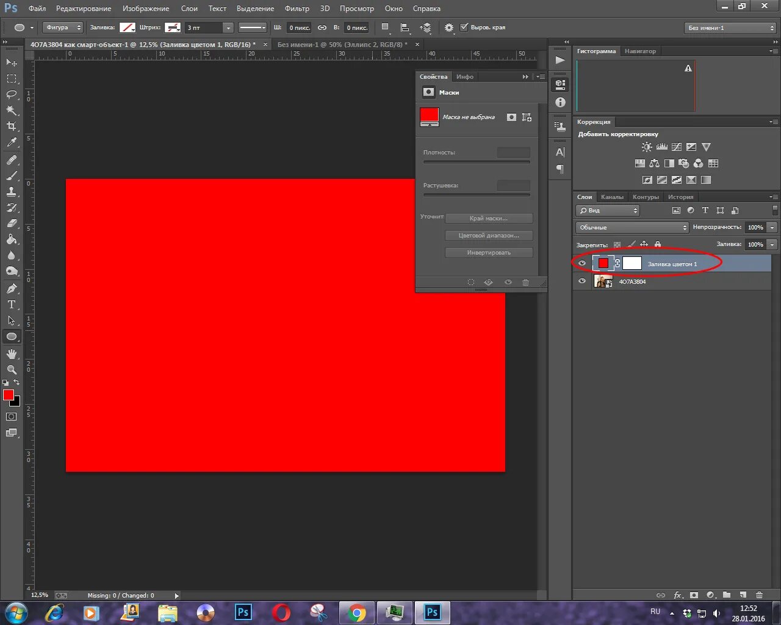
Task: Select the Brush tool
Action: (x=12, y=176)
